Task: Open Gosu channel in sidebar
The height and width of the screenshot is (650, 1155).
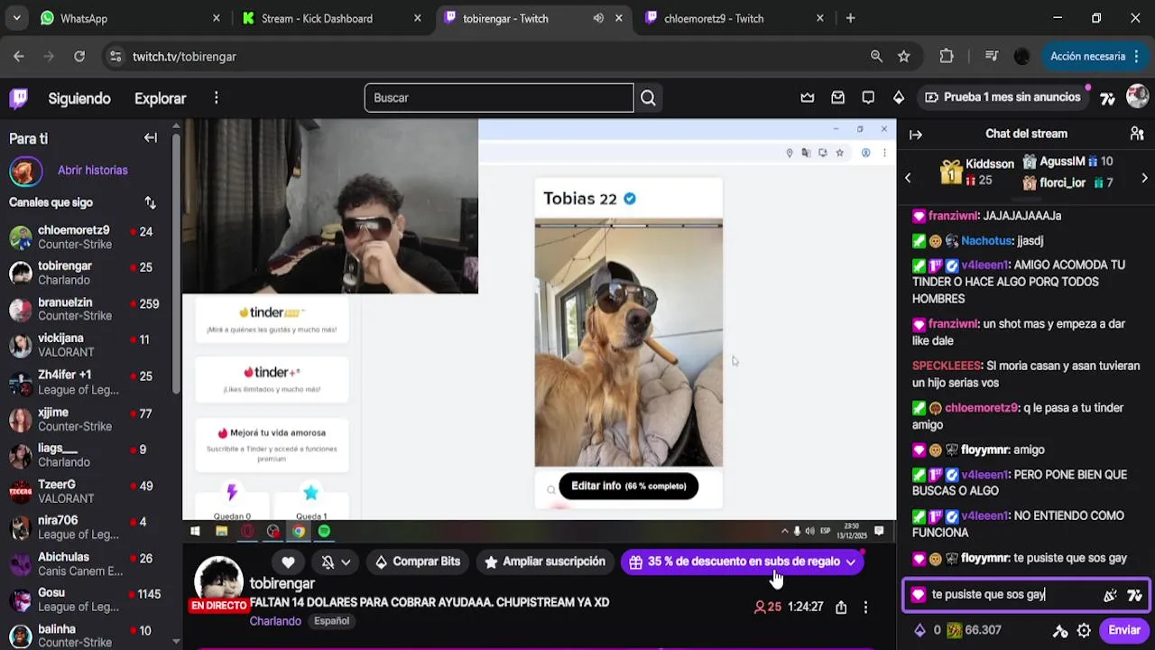Action: coord(87,599)
